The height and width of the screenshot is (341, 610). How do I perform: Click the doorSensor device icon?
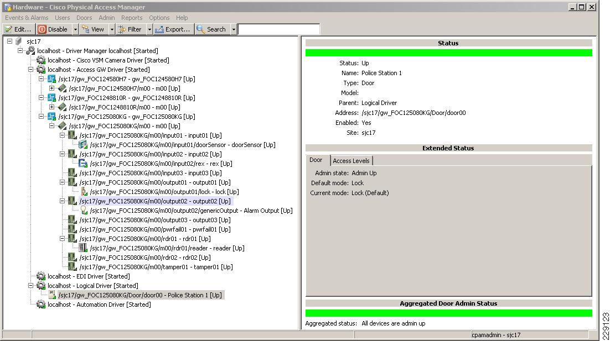pos(83,145)
